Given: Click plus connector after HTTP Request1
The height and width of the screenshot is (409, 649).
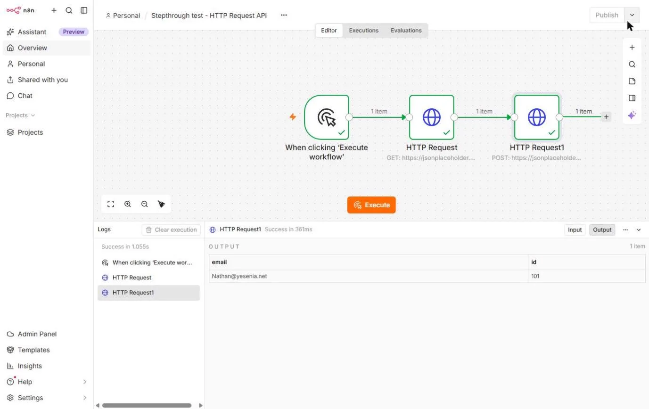Looking at the screenshot, I should click(606, 117).
